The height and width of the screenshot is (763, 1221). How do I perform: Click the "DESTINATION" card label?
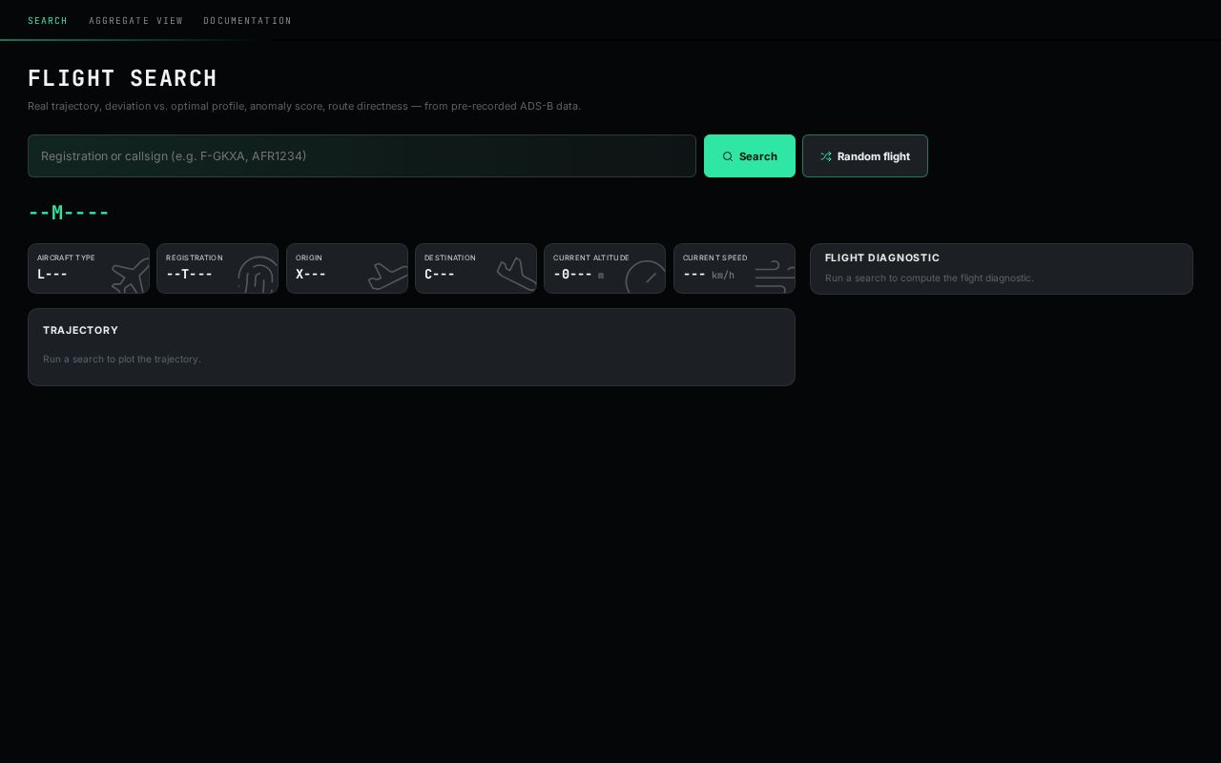[x=450, y=258]
